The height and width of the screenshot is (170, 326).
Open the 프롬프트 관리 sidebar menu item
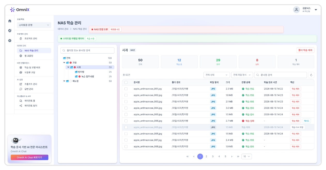[31, 84]
